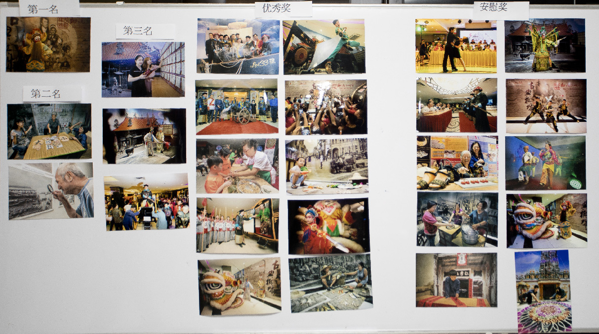Open the cart wheel on red carpet photo
Image resolution: width=599 pixels, height=334 pixels.
coord(237,107)
